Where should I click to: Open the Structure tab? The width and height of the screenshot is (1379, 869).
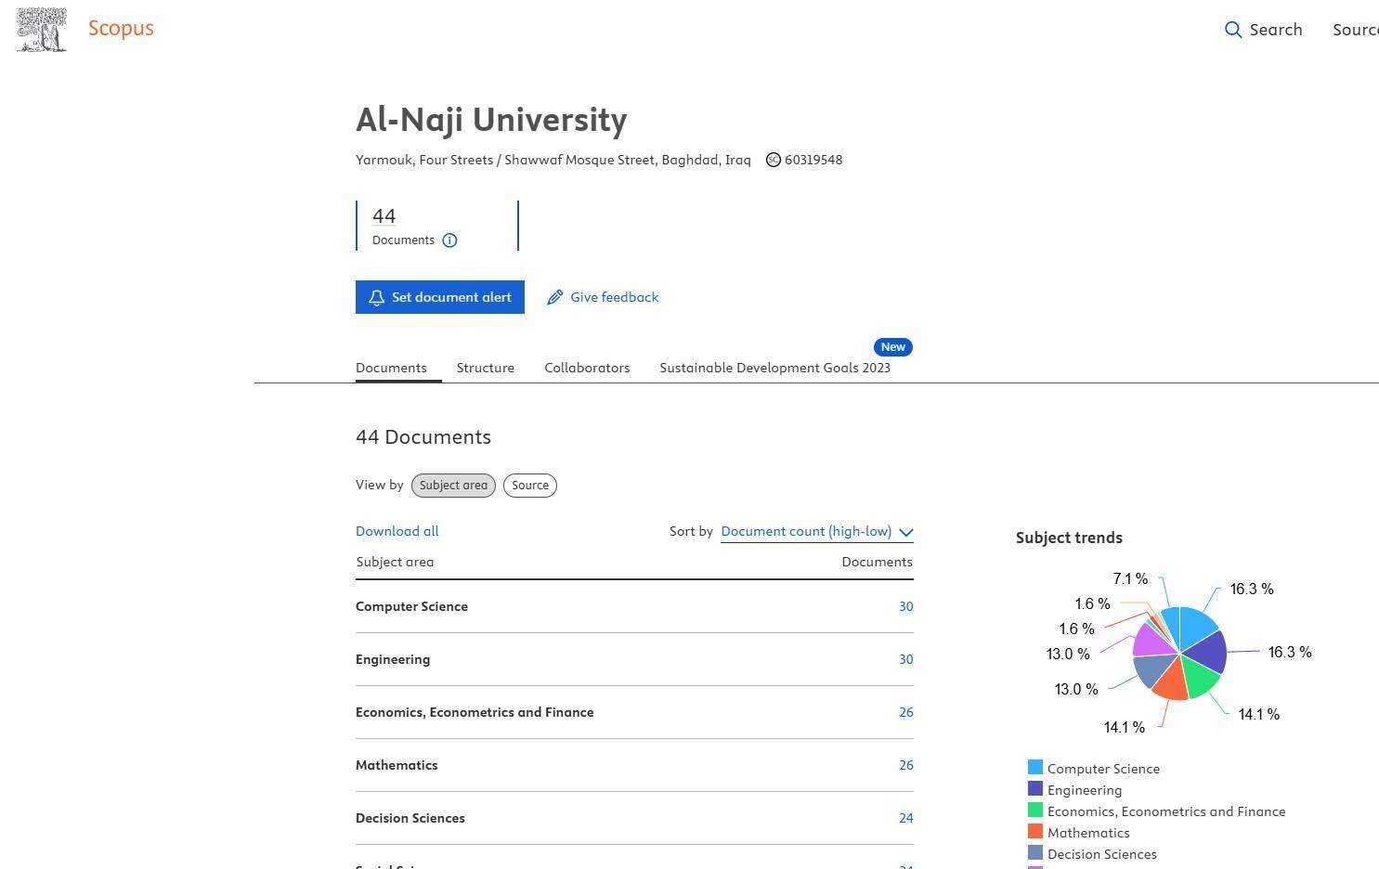(485, 369)
